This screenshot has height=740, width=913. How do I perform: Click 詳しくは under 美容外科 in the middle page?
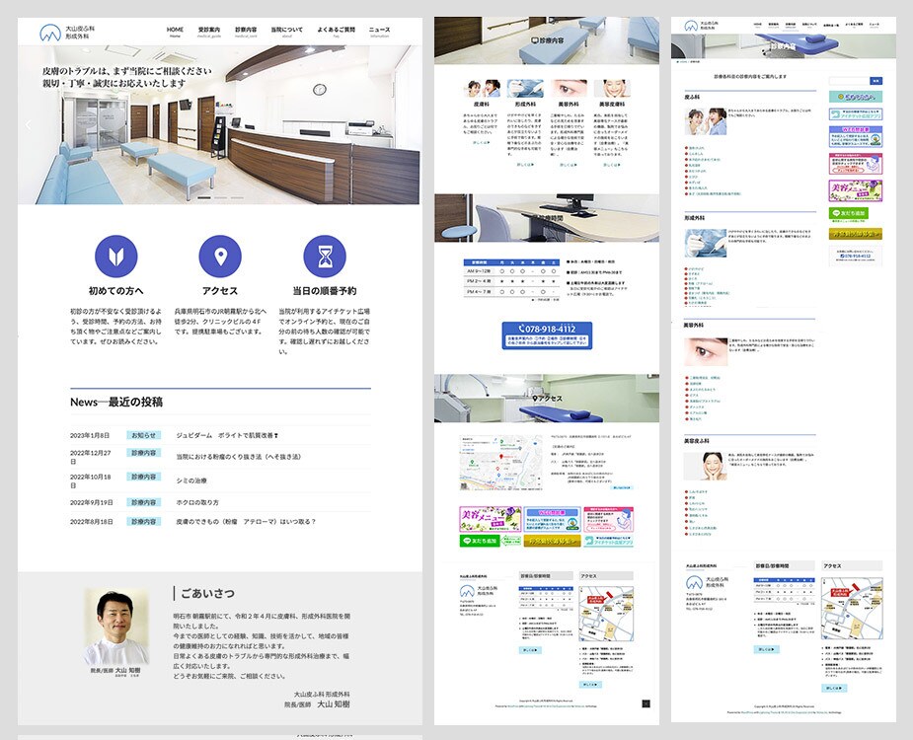(x=569, y=165)
